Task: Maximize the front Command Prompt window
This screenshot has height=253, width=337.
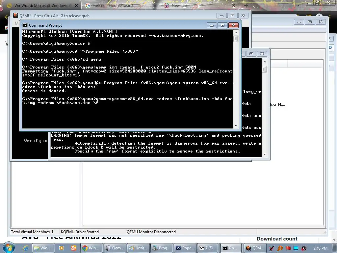Action: (222, 25)
